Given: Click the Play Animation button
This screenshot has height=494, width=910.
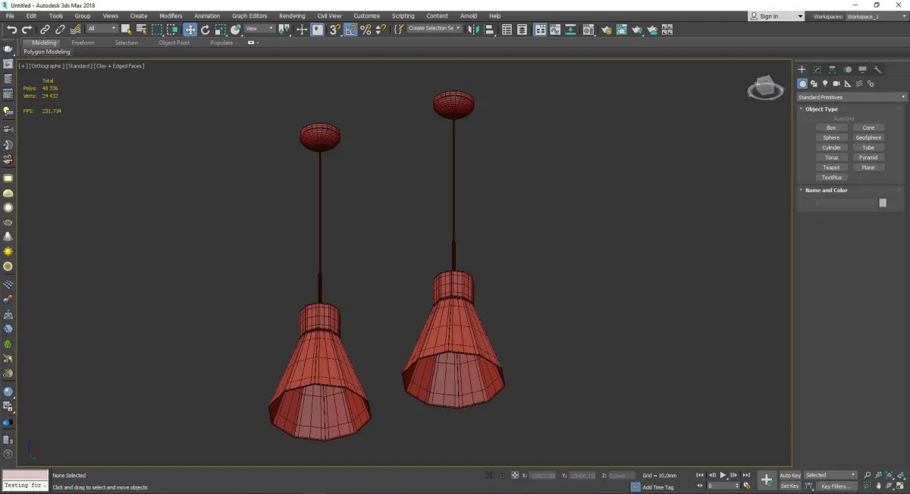Looking at the screenshot, I should click(723, 475).
